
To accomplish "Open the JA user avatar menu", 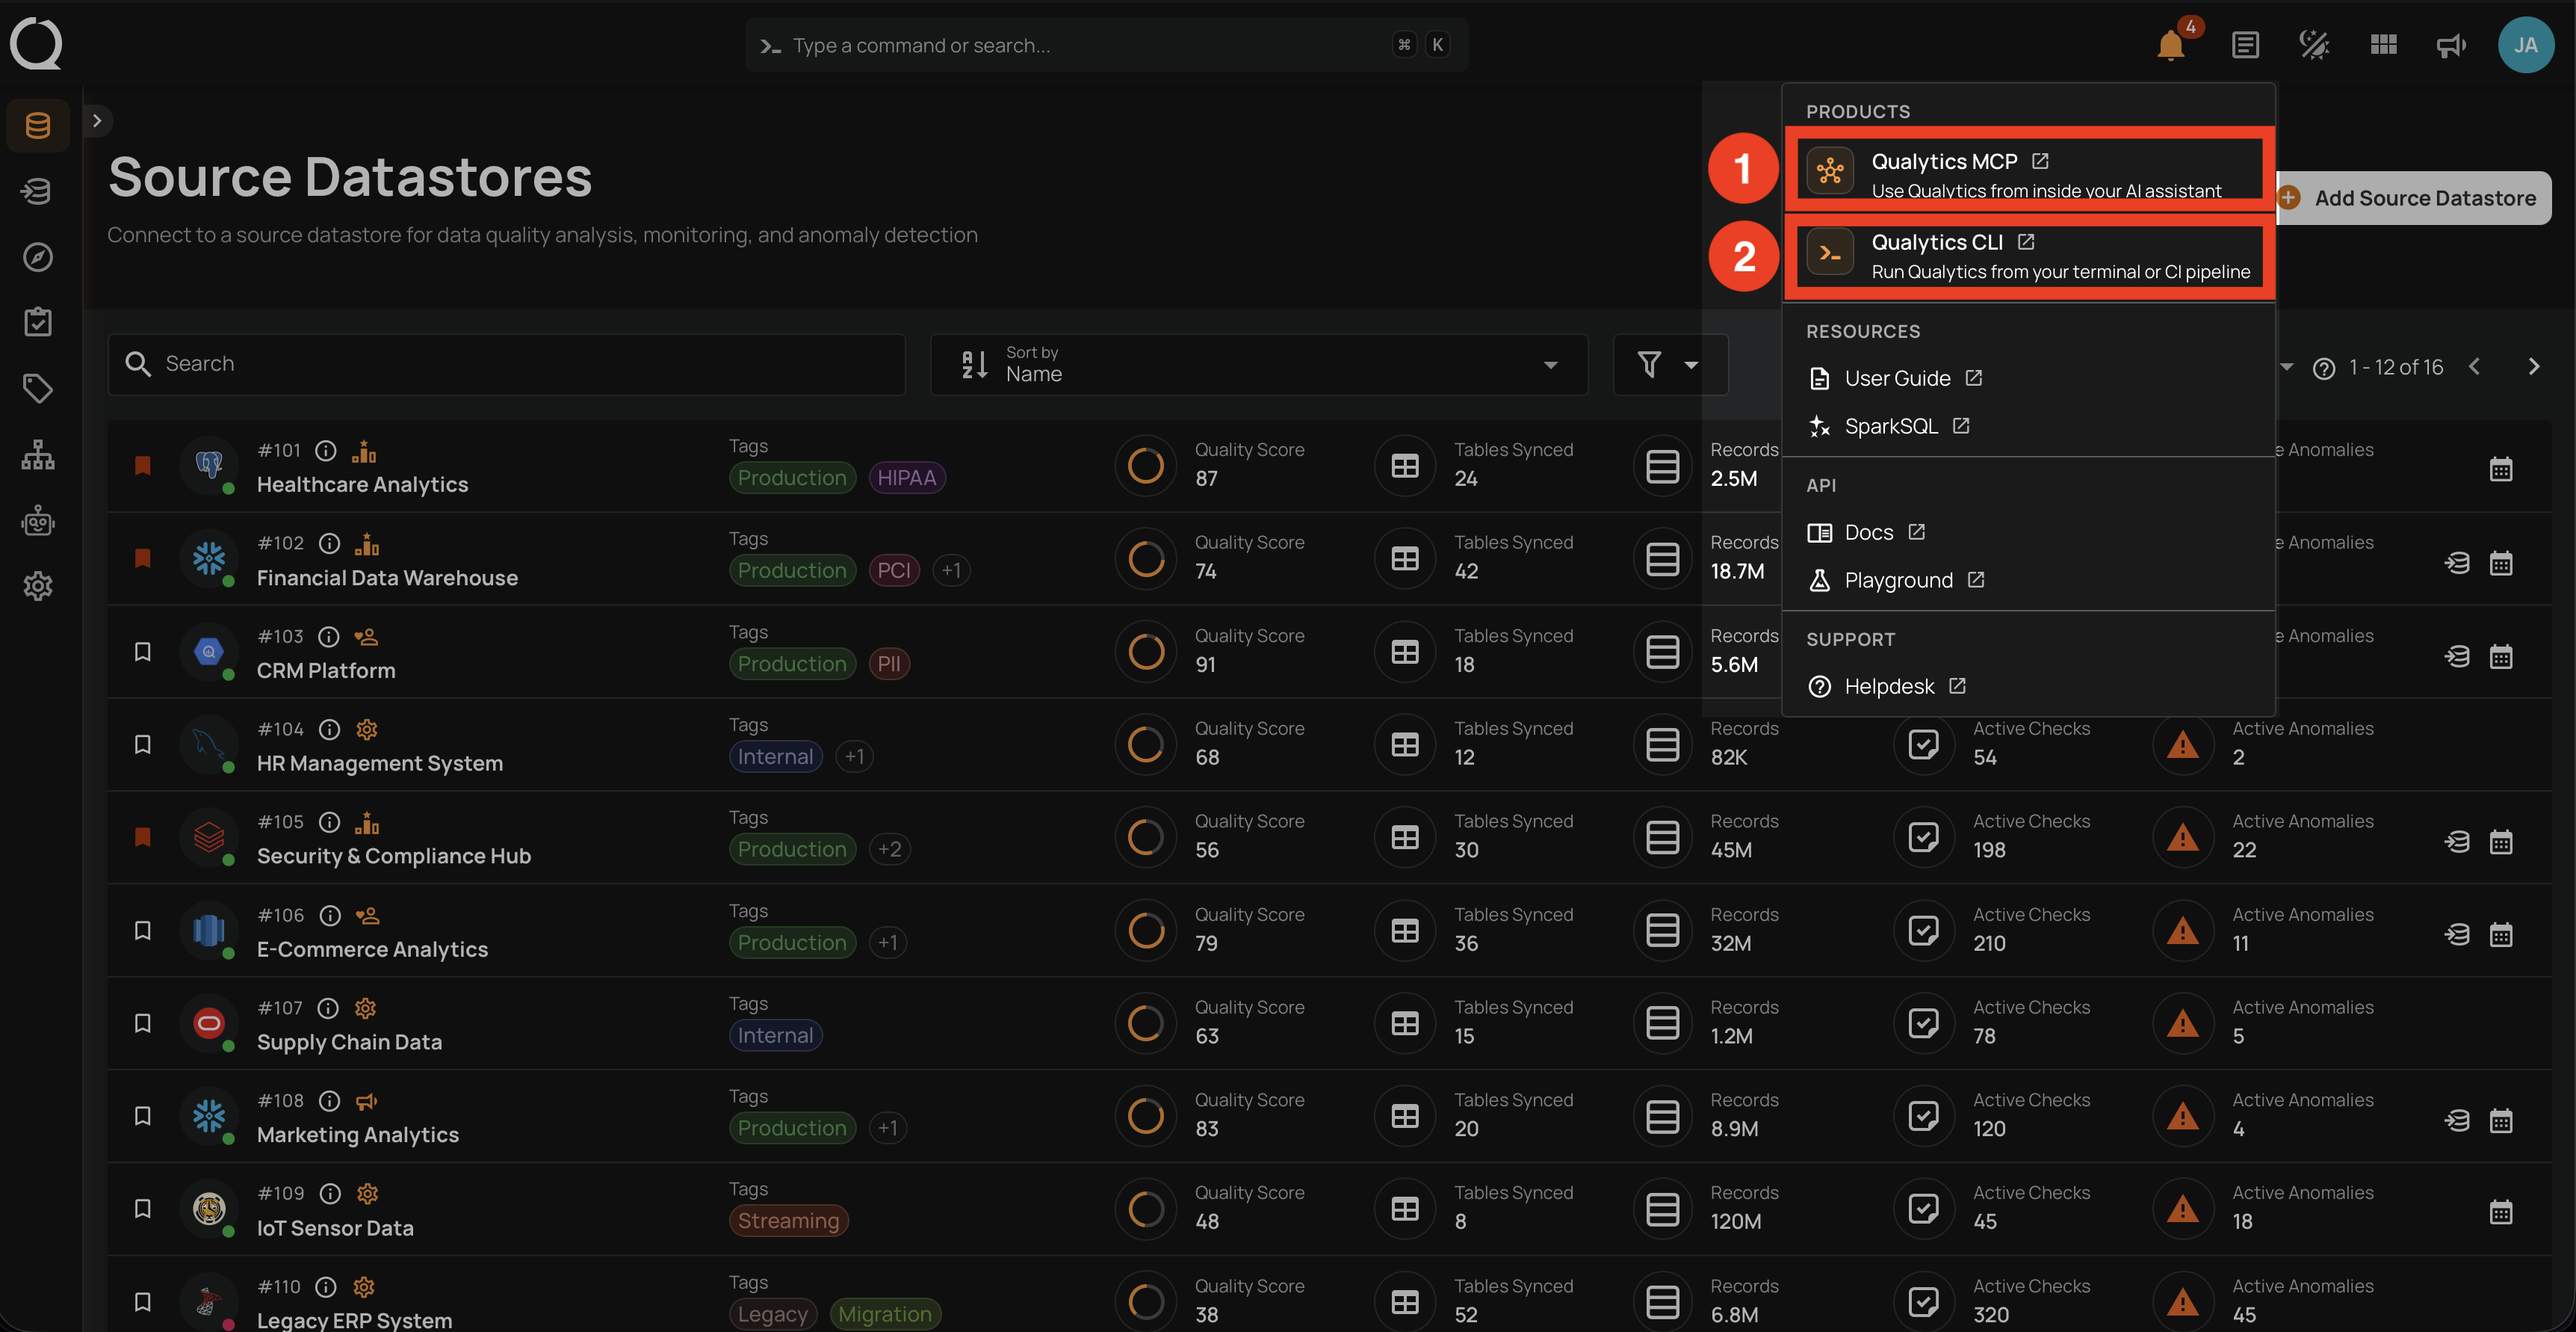I will (x=2525, y=45).
